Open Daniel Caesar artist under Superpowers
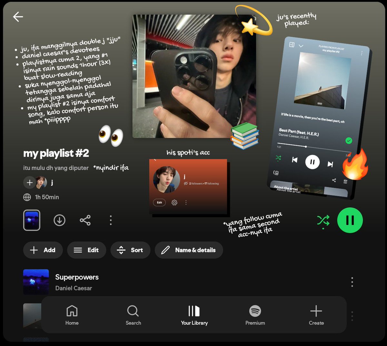This screenshot has height=346, width=387. [74, 288]
